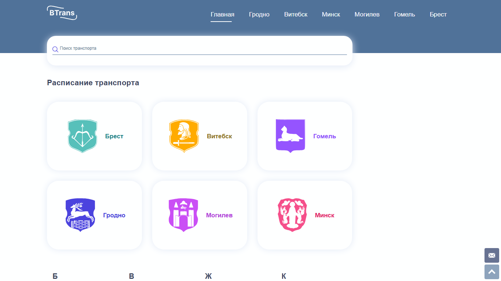The height and width of the screenshot is (281, 501).
Task: Click the BTrans logo
Action: pyautogui.click(x=62, y=13)
